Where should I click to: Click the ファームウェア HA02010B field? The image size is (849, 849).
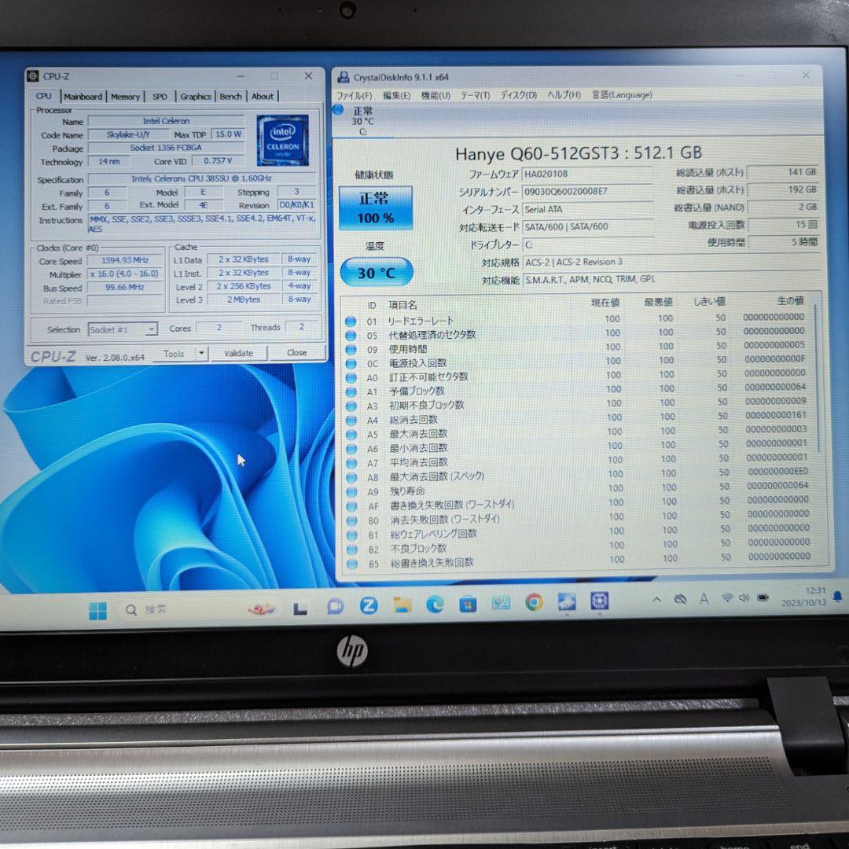(587, 174)
